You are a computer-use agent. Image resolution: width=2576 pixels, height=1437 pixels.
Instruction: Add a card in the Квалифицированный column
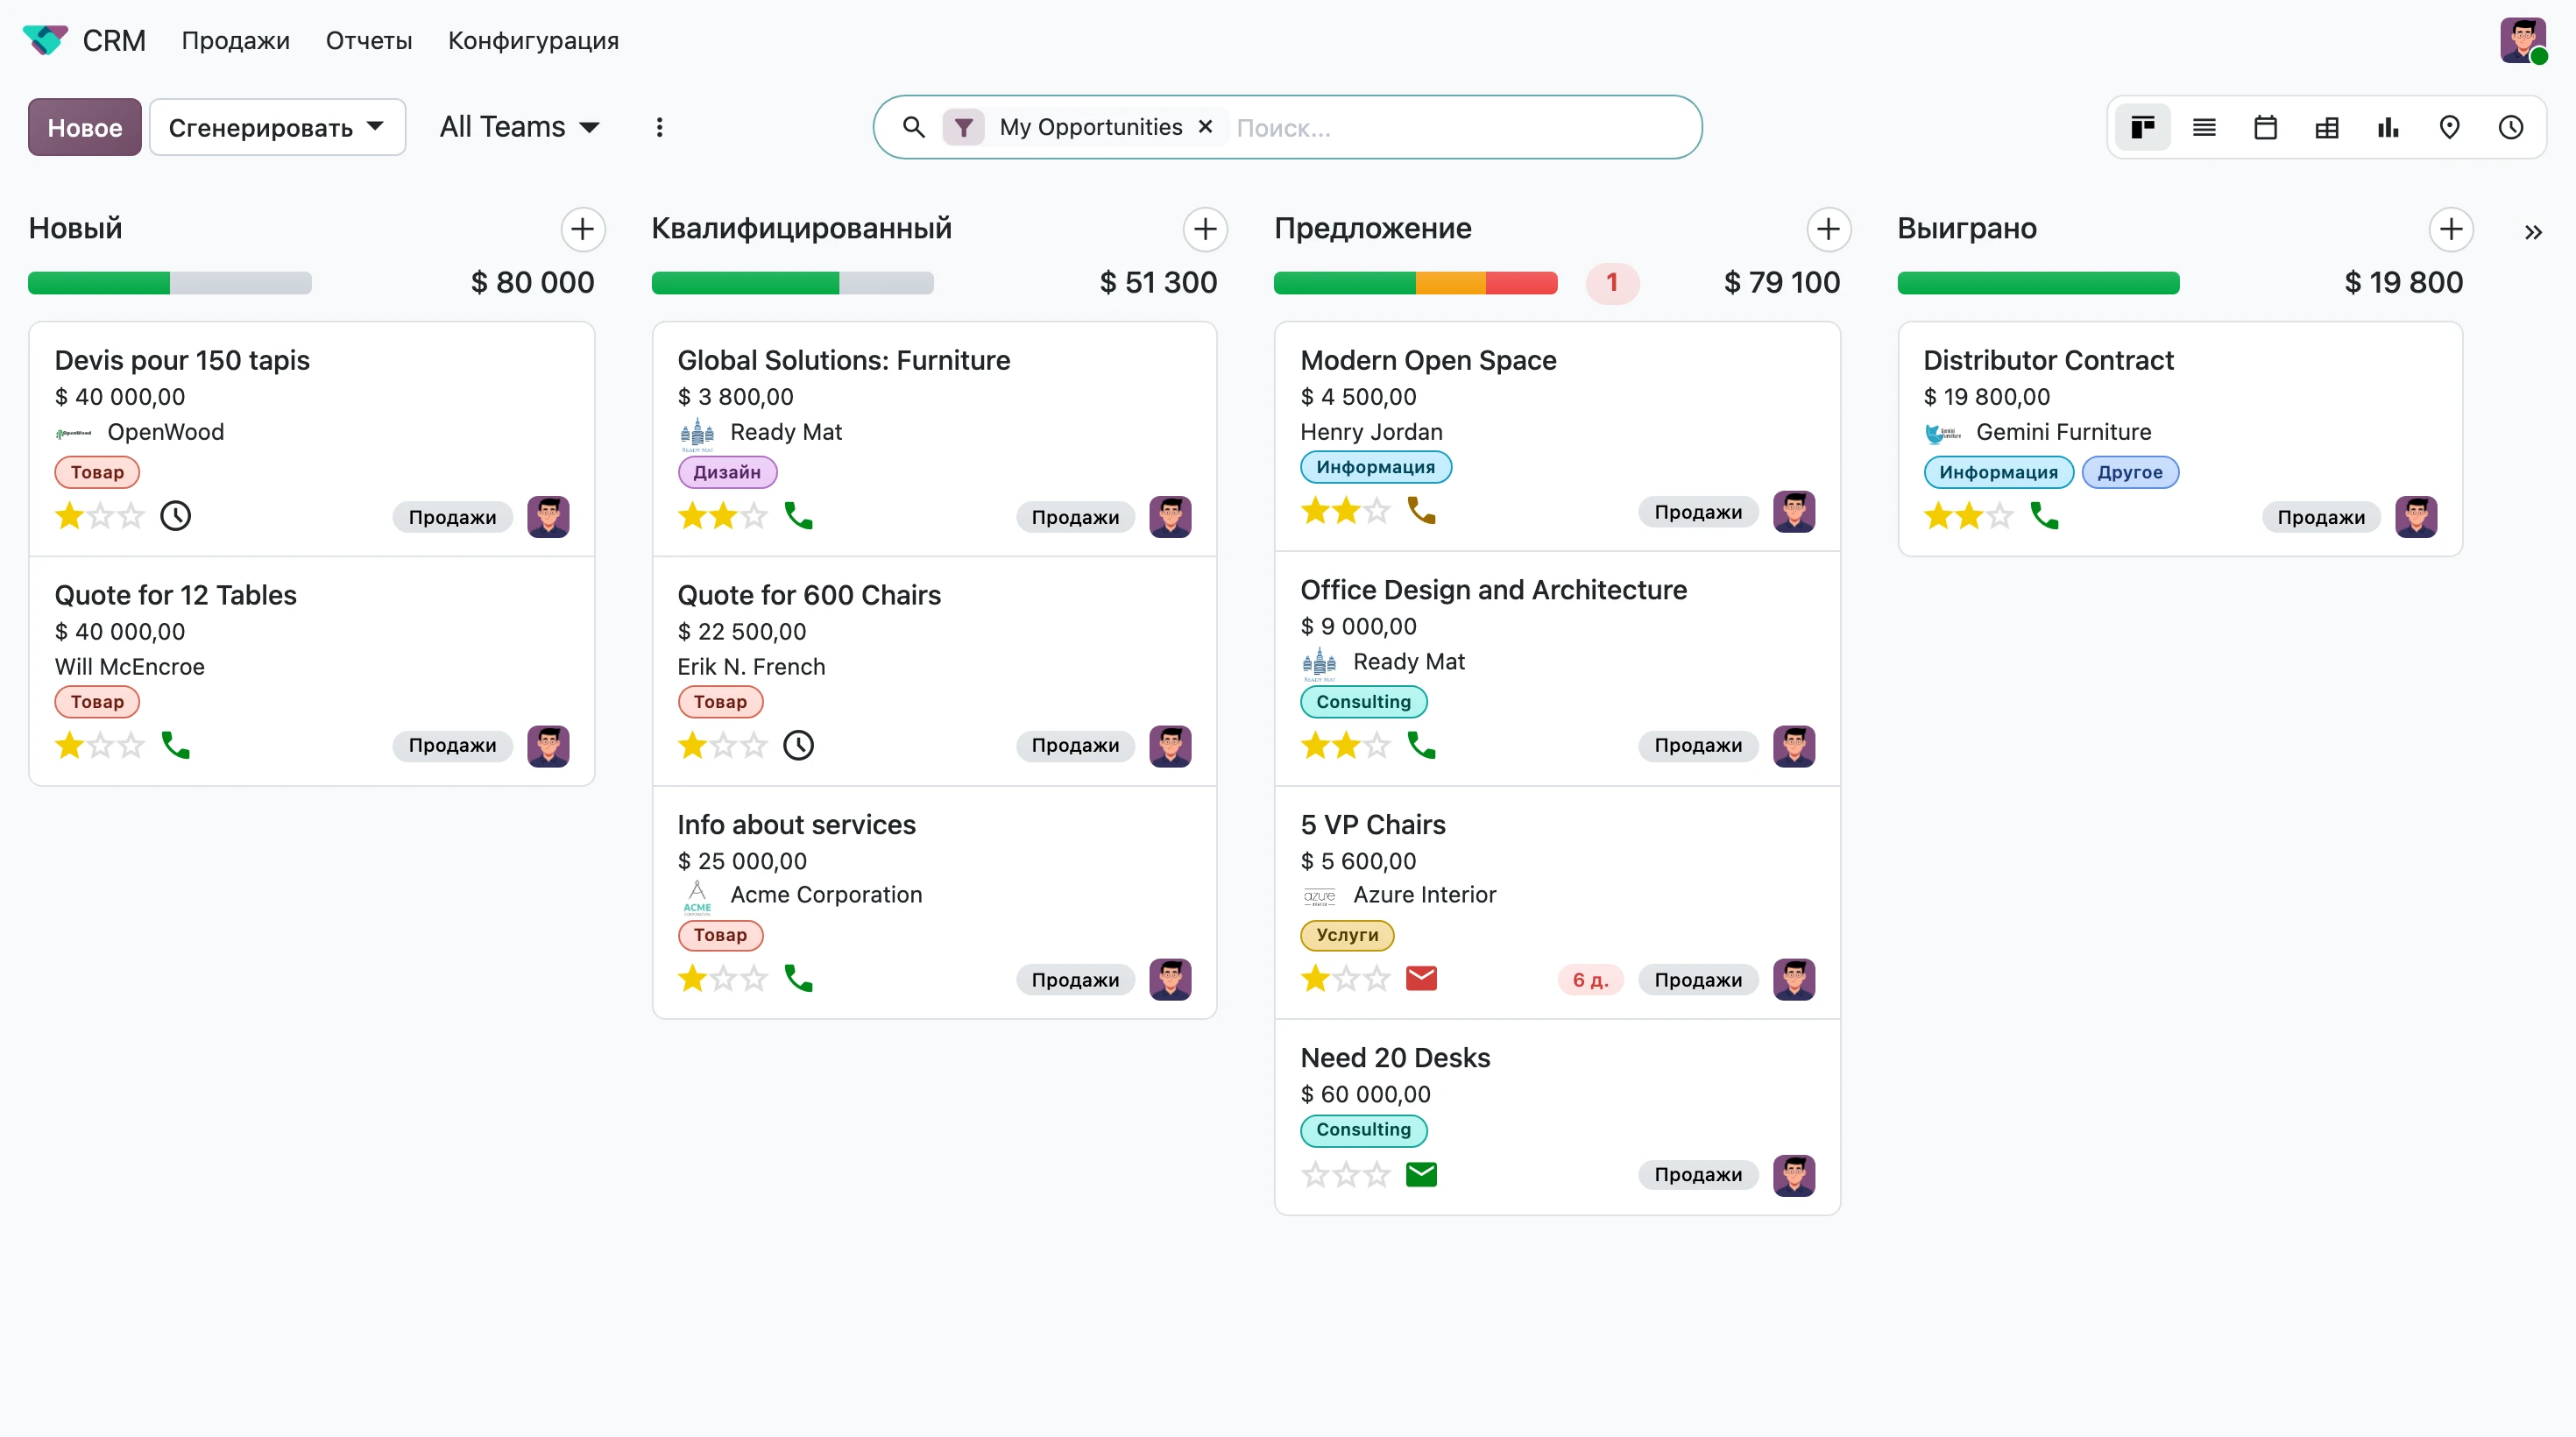point(1205,229)
